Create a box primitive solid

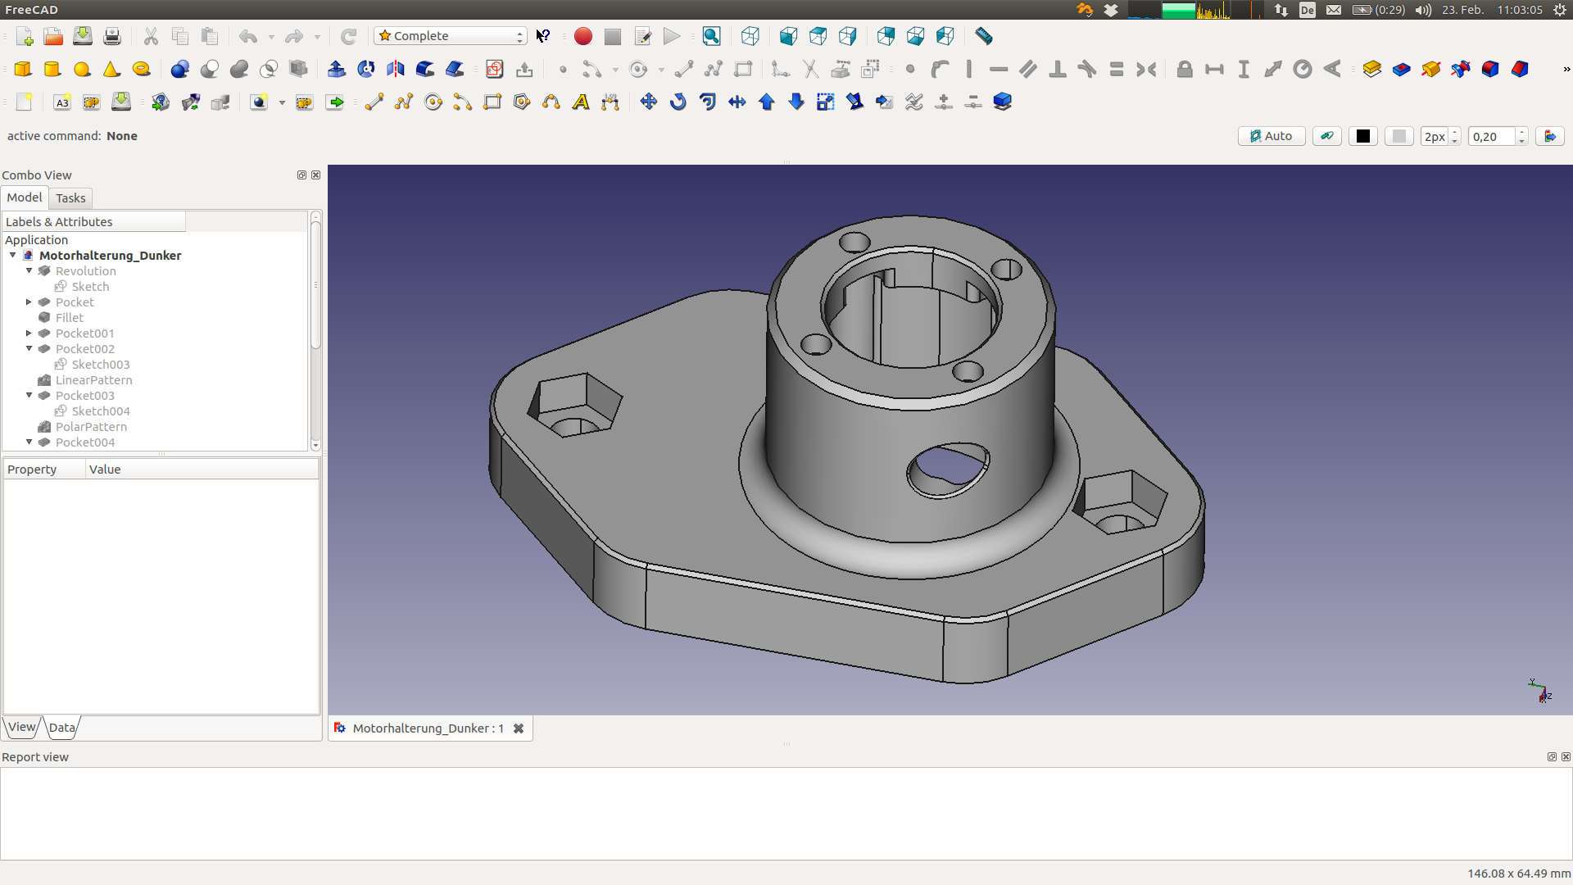pyautogui.click(x=23, y=69)
